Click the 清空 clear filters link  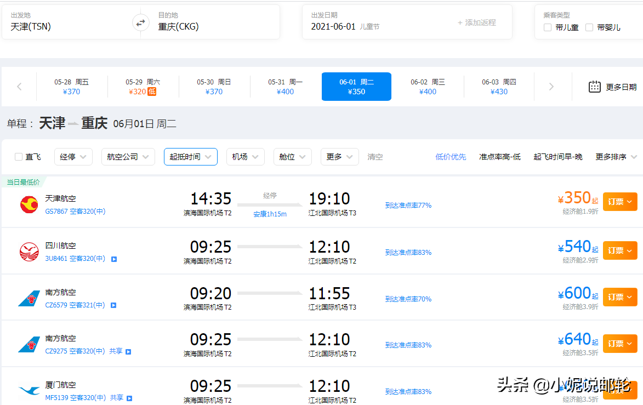coord(375,157)
